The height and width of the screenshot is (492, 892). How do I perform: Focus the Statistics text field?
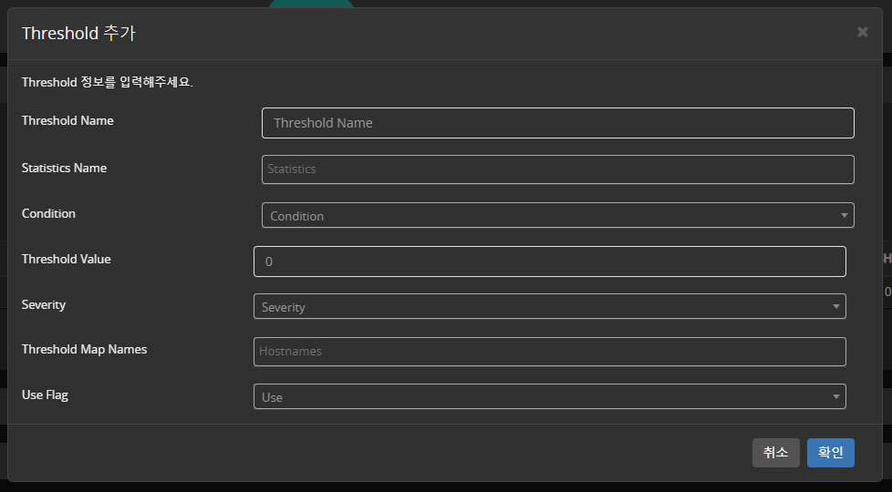(557, 169)
